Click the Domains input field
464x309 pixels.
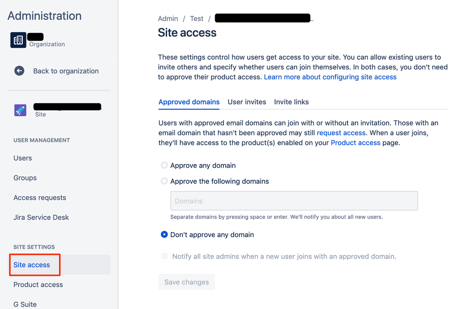pyautogui.click(x=294, y=201)
